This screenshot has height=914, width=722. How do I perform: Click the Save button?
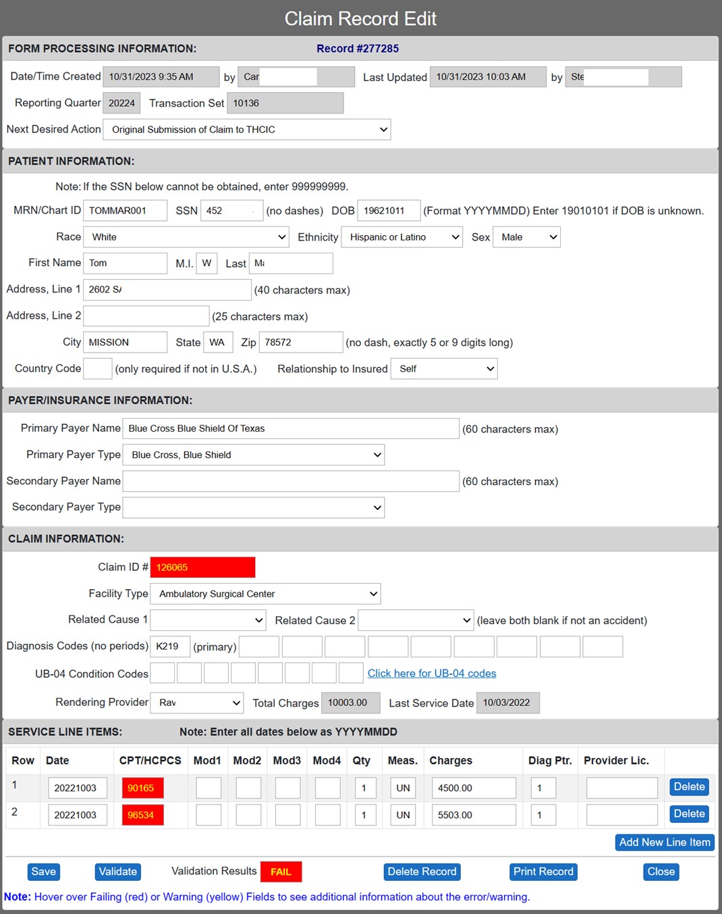44,871
